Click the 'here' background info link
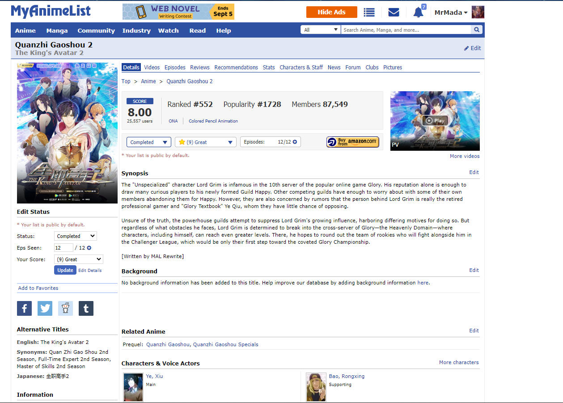 (423, 283)
